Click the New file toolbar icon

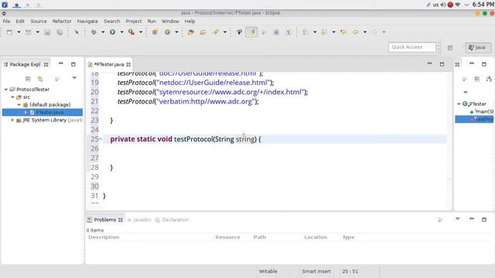[9, 32]
